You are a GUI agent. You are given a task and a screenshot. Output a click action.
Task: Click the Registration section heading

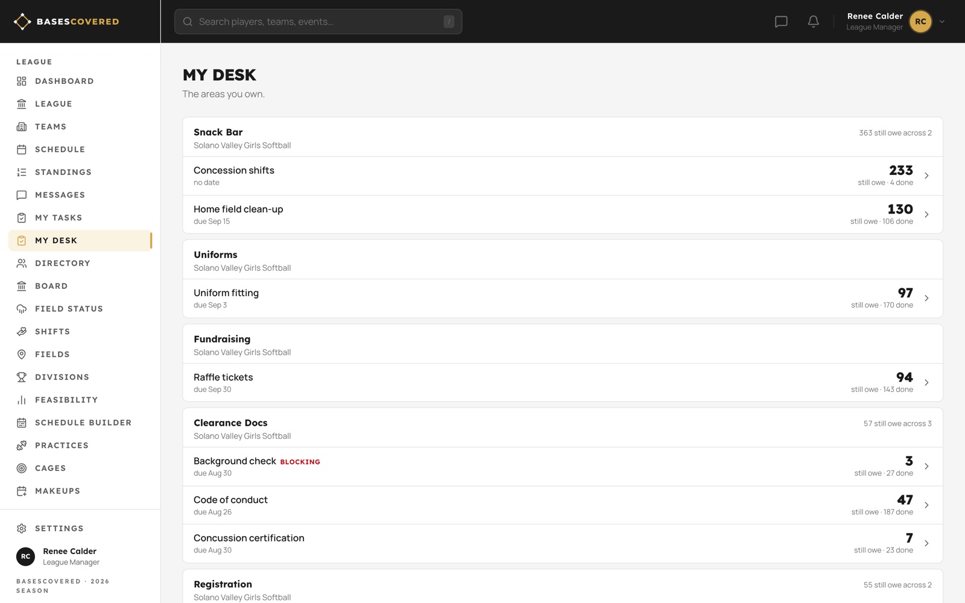(x=223, y=584)
